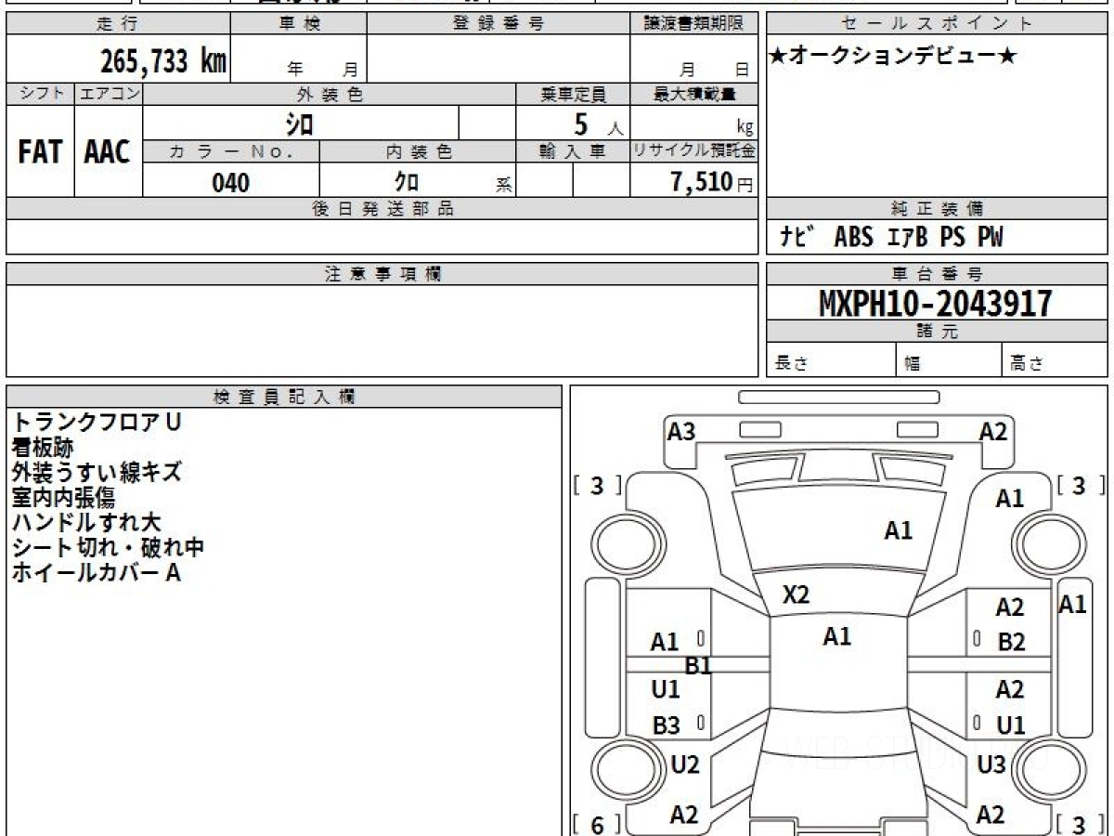Select chassis number MXPH10-2043917

(x=936, y=303)
